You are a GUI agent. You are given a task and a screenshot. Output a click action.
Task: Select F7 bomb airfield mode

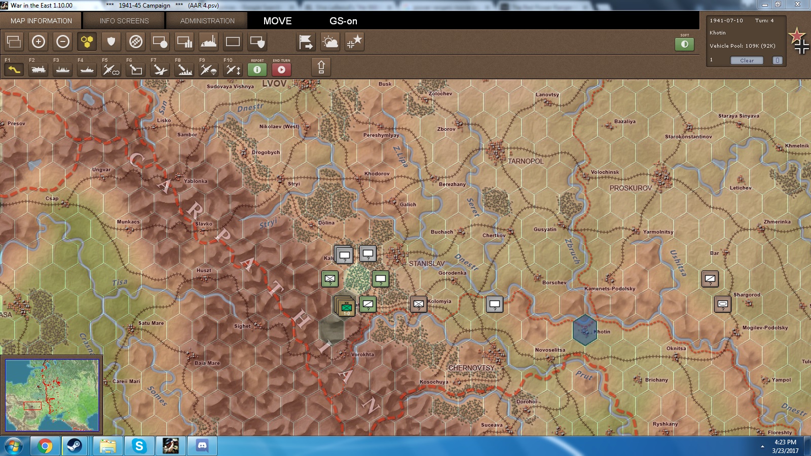click(x=160, y=69)
